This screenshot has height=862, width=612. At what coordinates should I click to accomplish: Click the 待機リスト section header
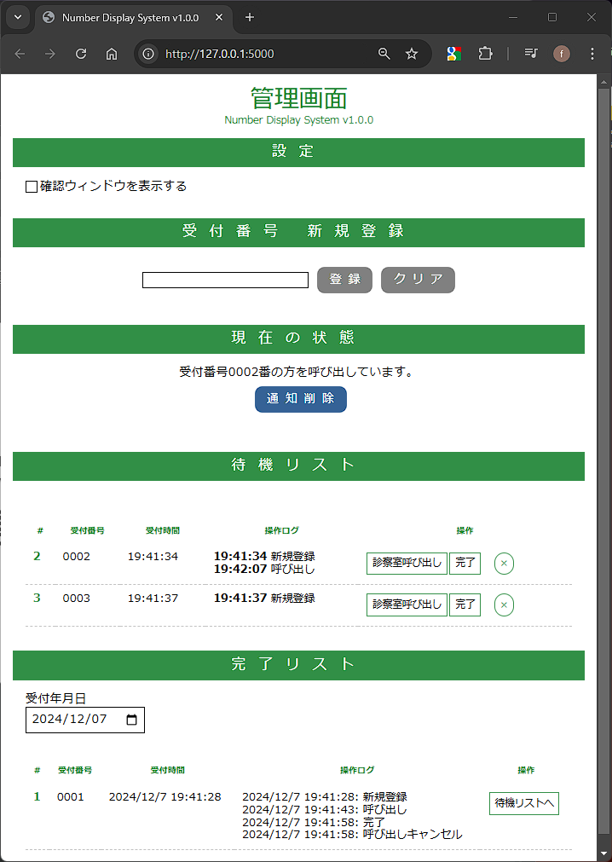click(x=298, y=466)
